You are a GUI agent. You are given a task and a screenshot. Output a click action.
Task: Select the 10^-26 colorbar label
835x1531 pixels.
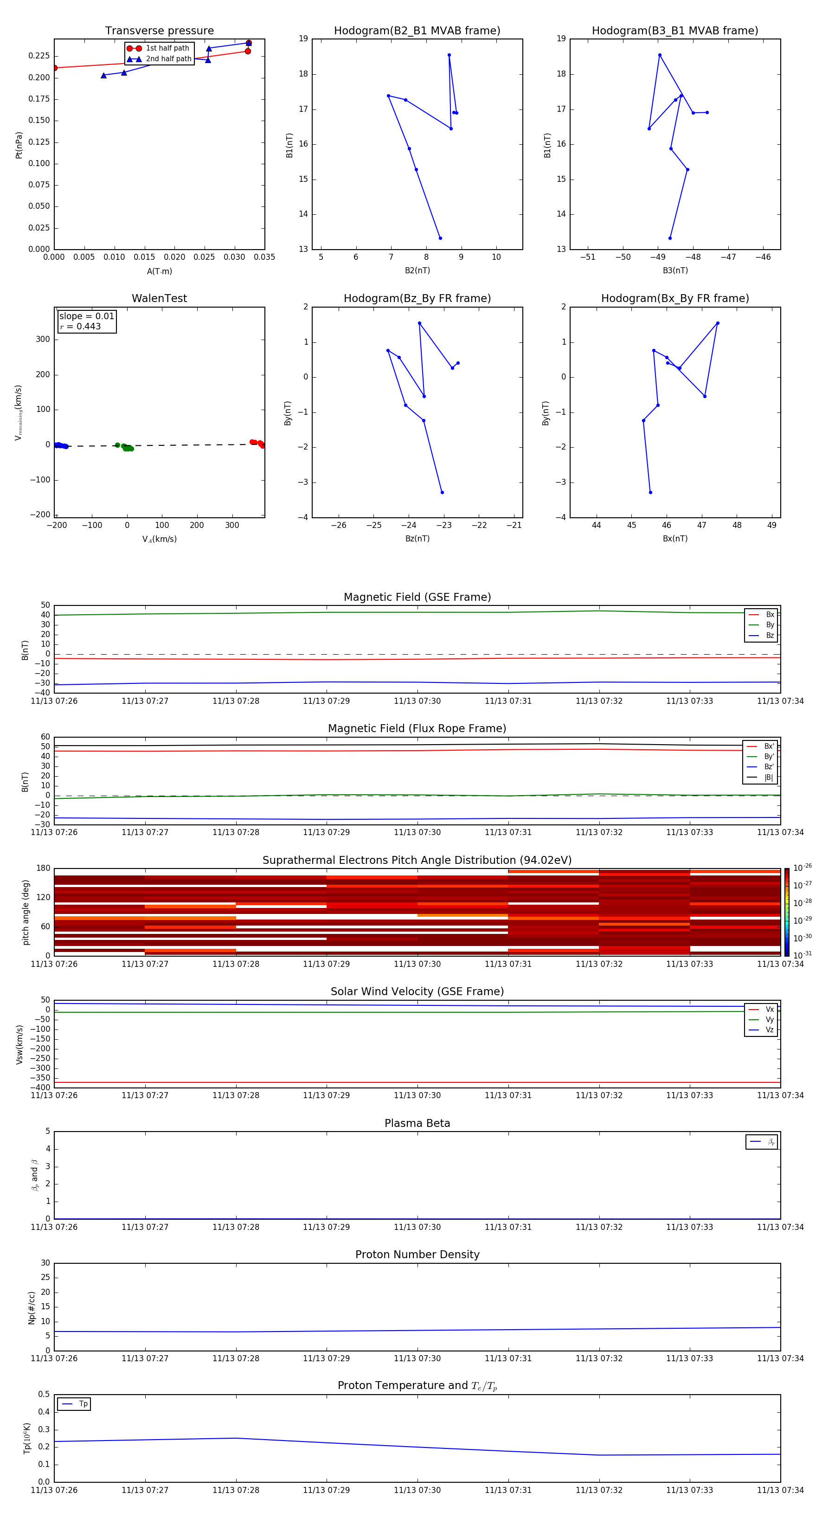click(x=803, y=868)
